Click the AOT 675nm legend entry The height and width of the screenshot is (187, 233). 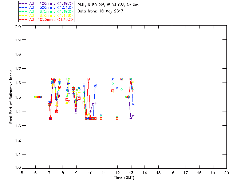pos(46,11)
